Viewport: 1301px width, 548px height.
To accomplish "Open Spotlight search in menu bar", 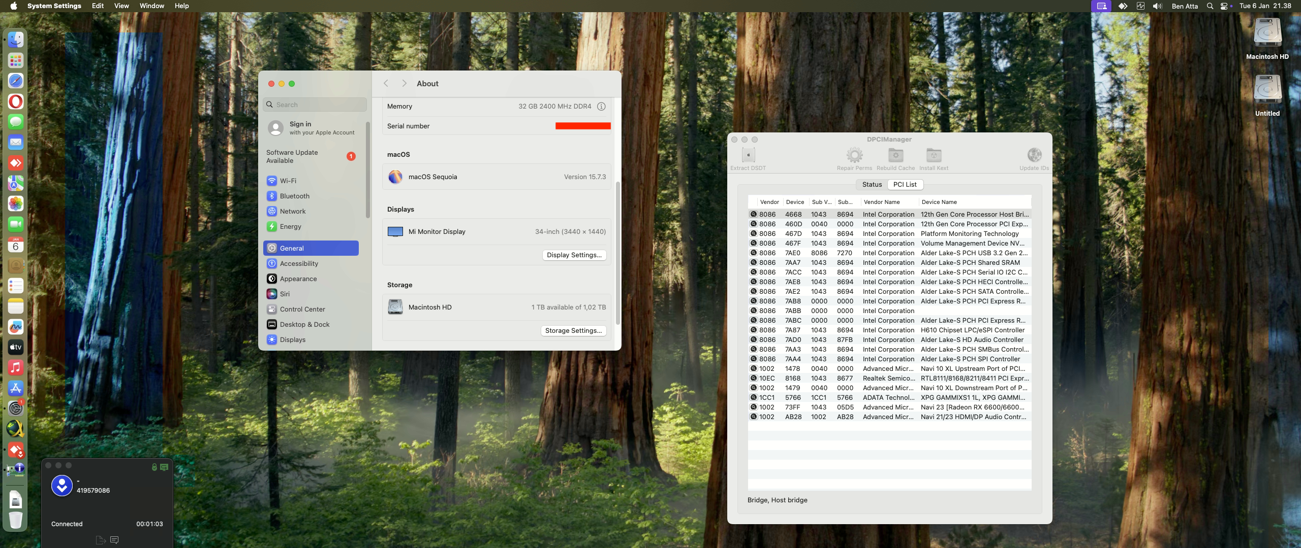I will [x=1210, y=6].
